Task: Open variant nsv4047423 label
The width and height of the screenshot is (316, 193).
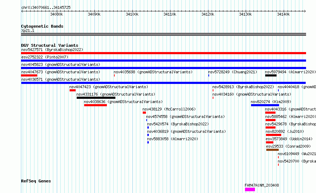Action: coord(109,87)
